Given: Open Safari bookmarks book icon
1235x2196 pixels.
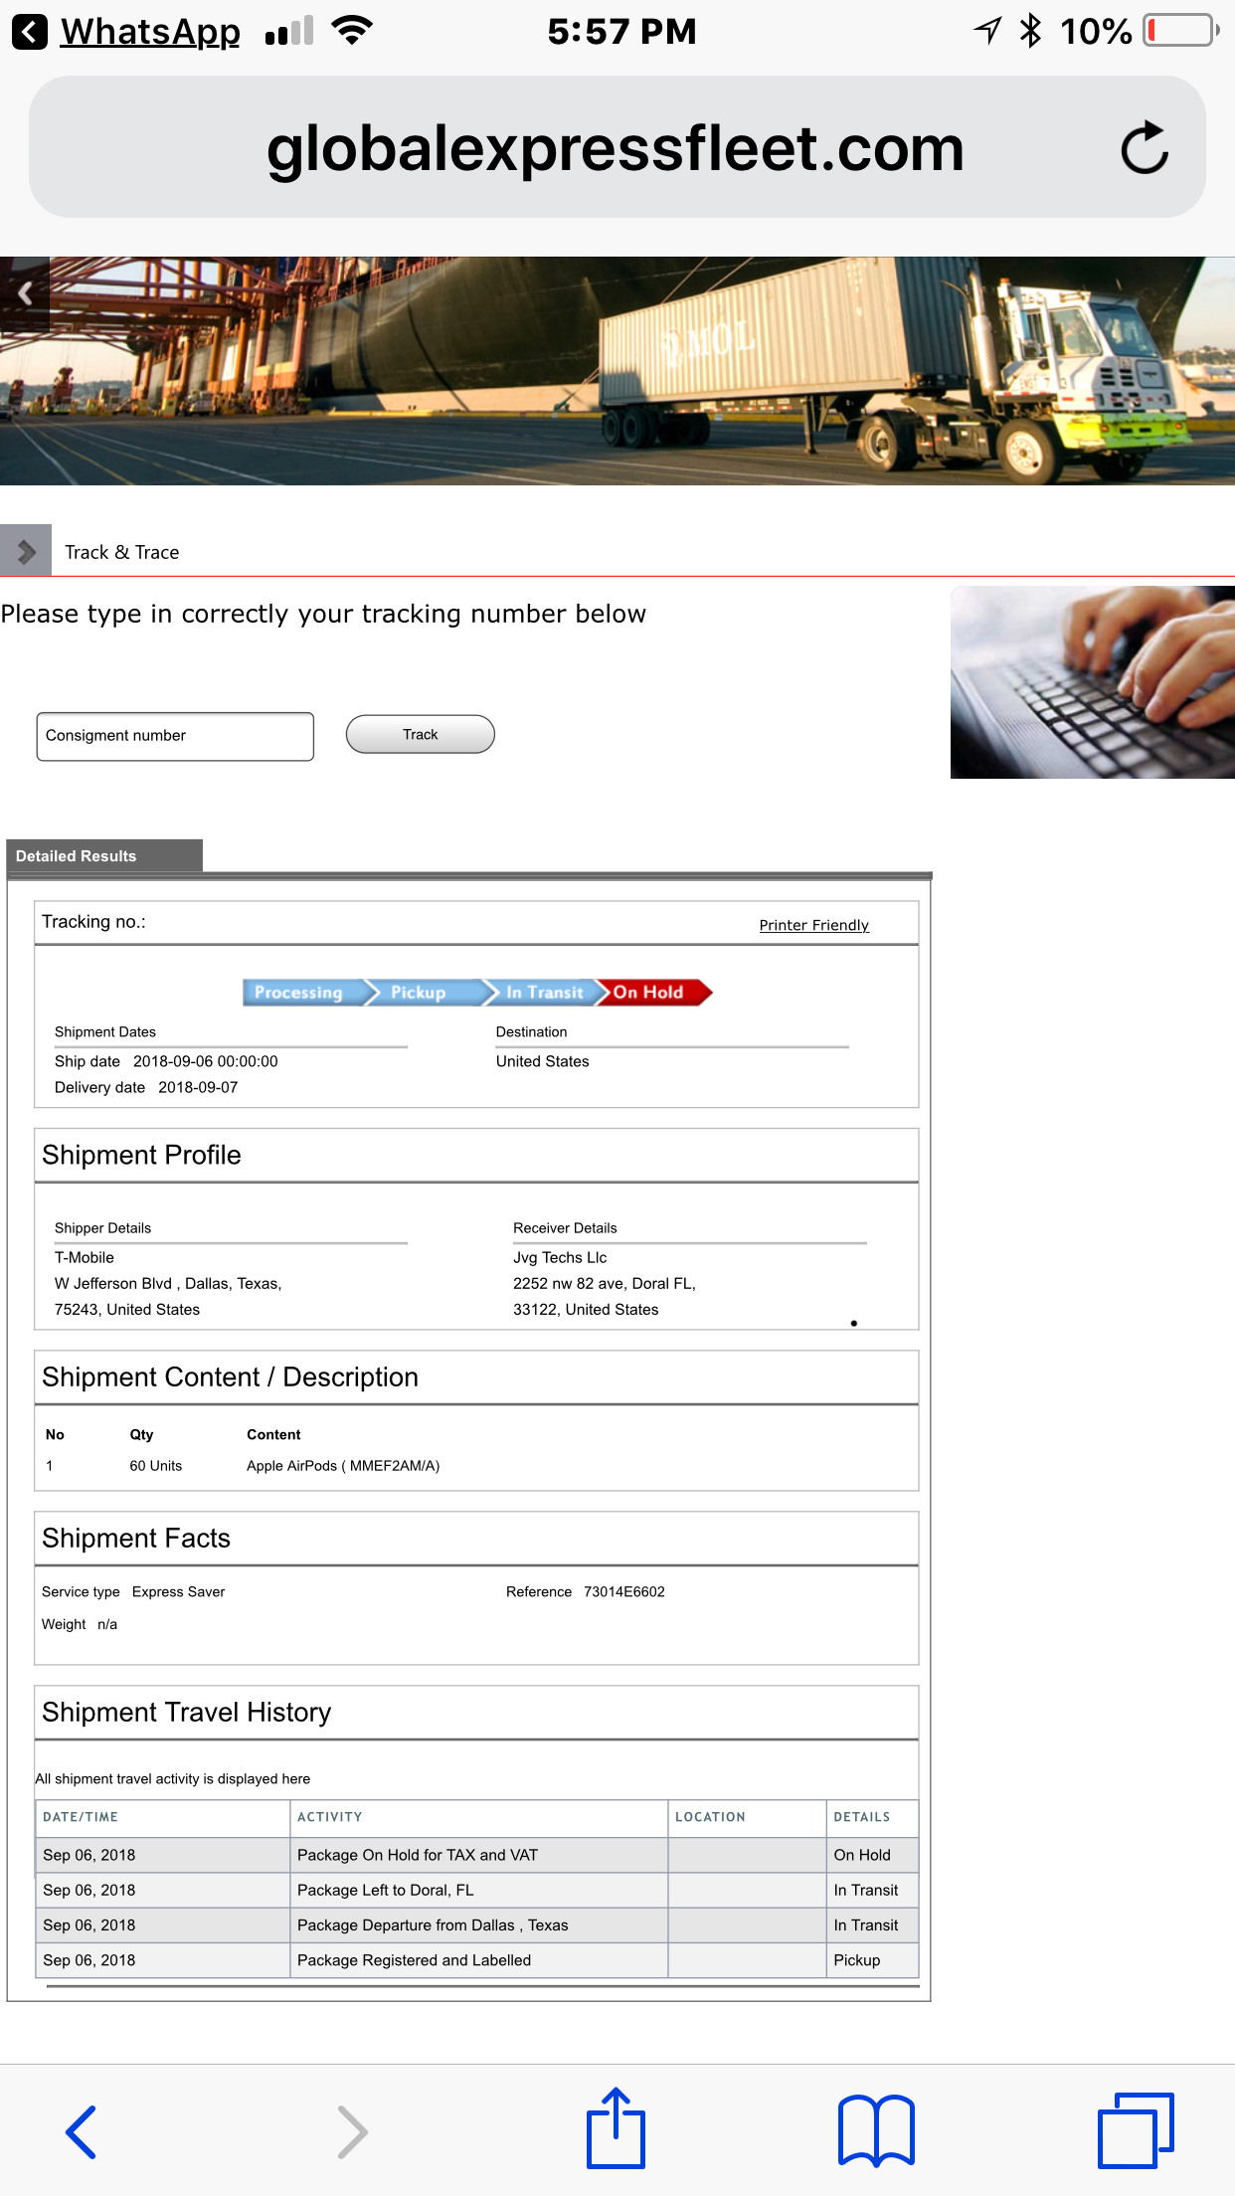Looking at the screenshot, I should (876, 2129).
